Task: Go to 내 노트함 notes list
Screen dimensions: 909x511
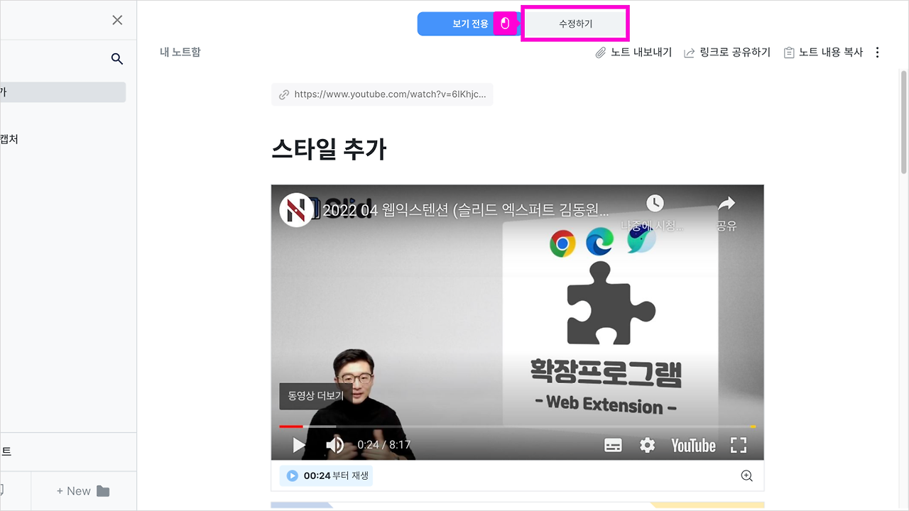Action: point(180,52)
